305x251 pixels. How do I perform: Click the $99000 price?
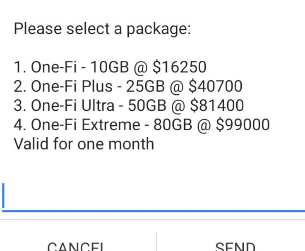coord(242,124)
